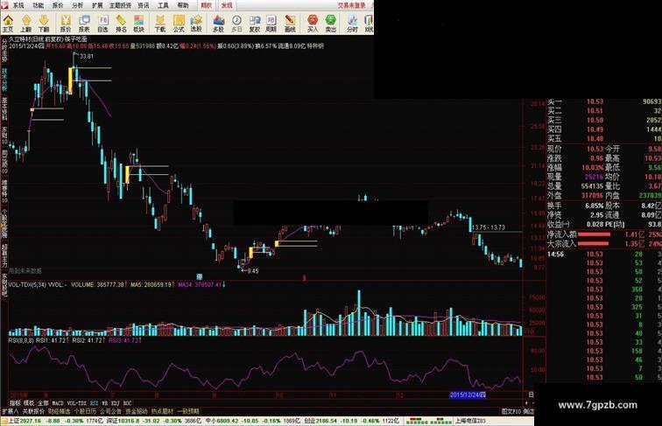Click the 多股 multi-stock toolbar icon
Screen dimensions: 662x426
click(218, 24)
